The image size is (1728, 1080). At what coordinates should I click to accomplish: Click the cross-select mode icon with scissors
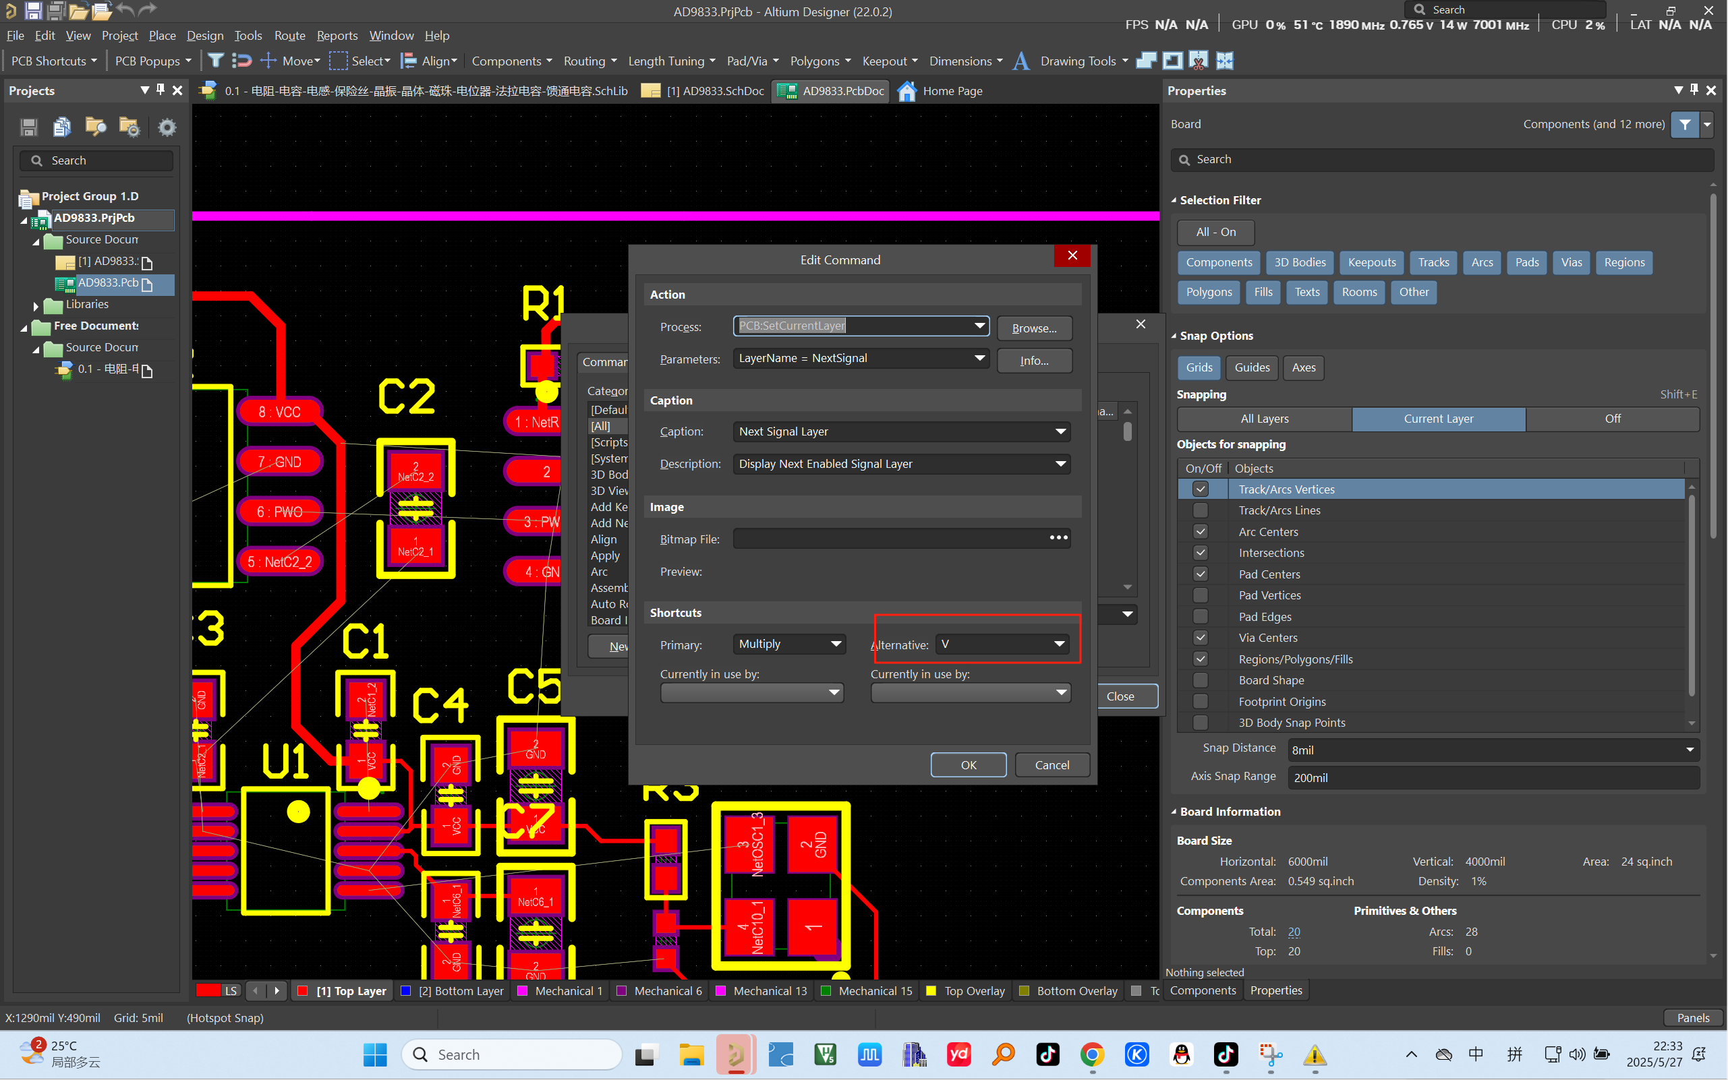(1199, 61)
